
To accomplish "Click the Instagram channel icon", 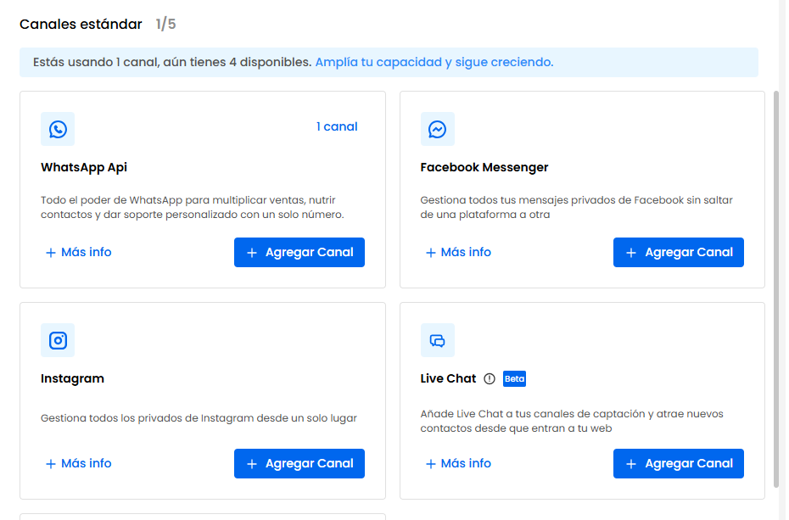I will point(58,340).
